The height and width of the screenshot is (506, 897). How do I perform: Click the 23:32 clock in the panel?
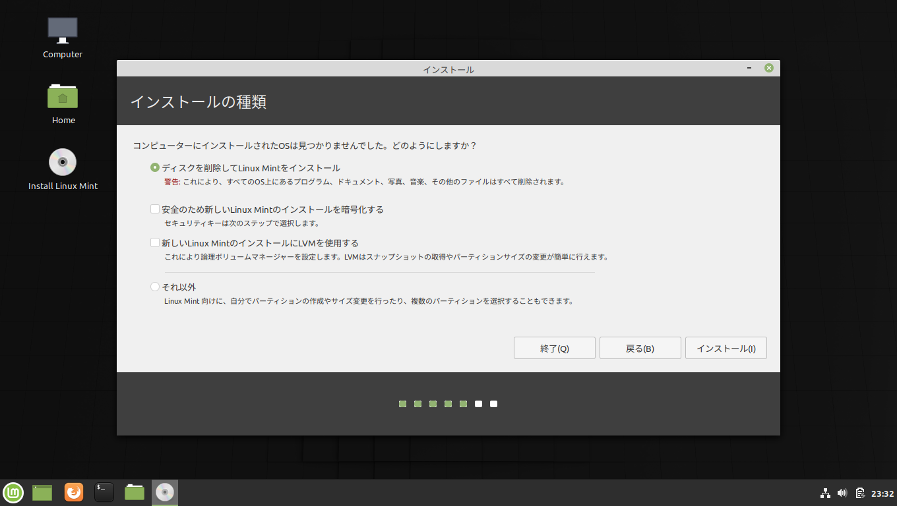[882, 493]
